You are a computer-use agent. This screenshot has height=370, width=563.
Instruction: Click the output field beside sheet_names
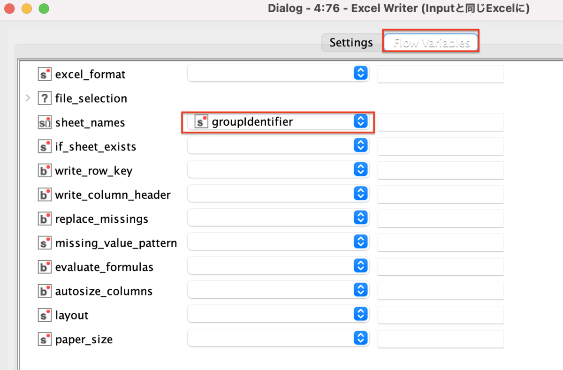point(440,122)
